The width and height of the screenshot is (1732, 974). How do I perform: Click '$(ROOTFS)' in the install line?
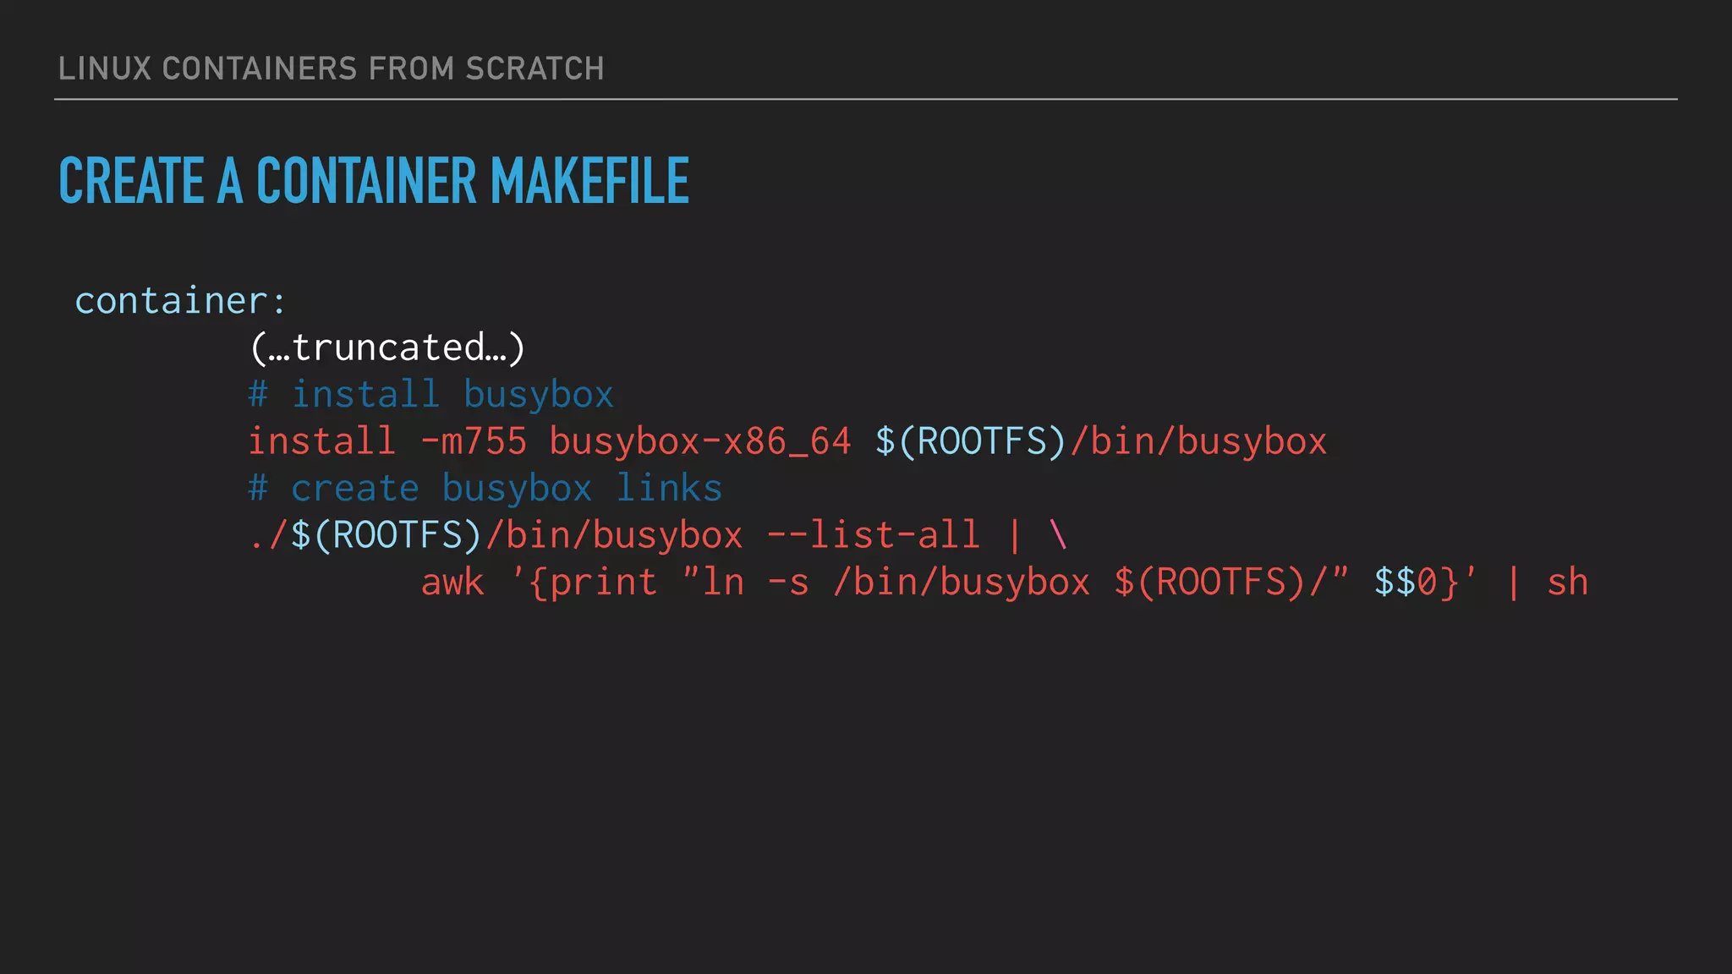point(970,441)
